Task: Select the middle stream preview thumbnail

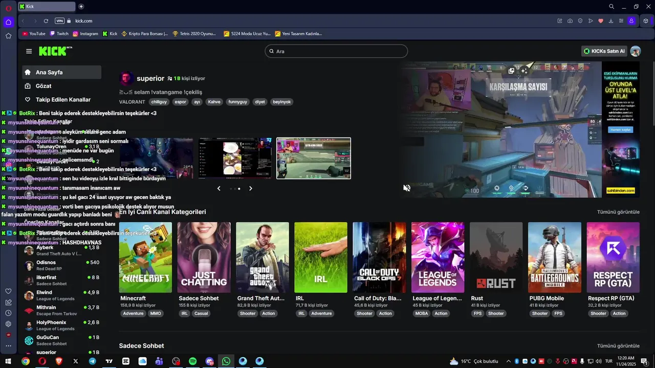Action: [235, 158]
